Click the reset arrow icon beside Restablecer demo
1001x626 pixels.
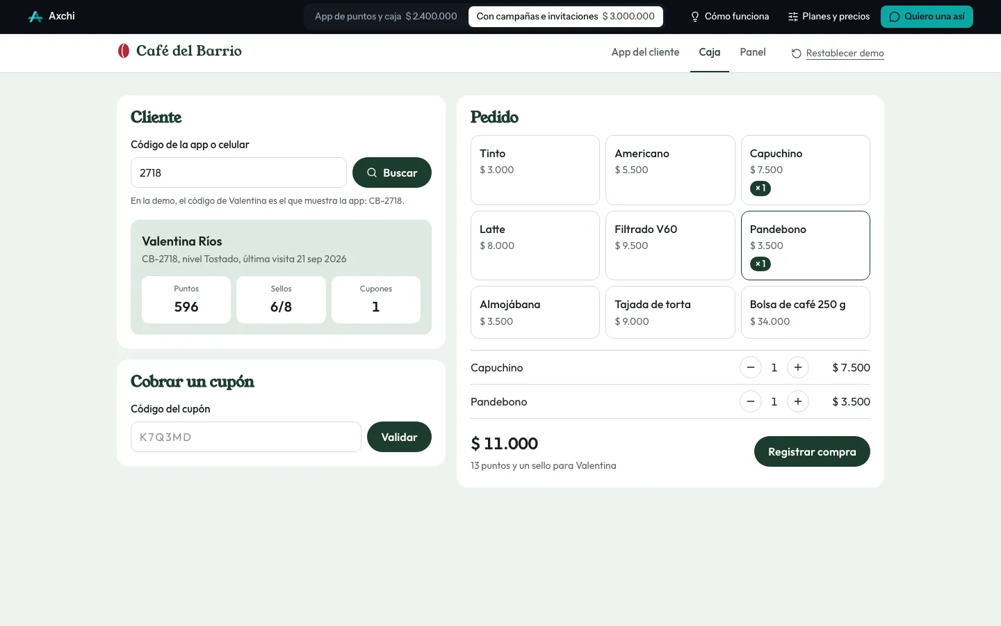(x=797, y=54)
